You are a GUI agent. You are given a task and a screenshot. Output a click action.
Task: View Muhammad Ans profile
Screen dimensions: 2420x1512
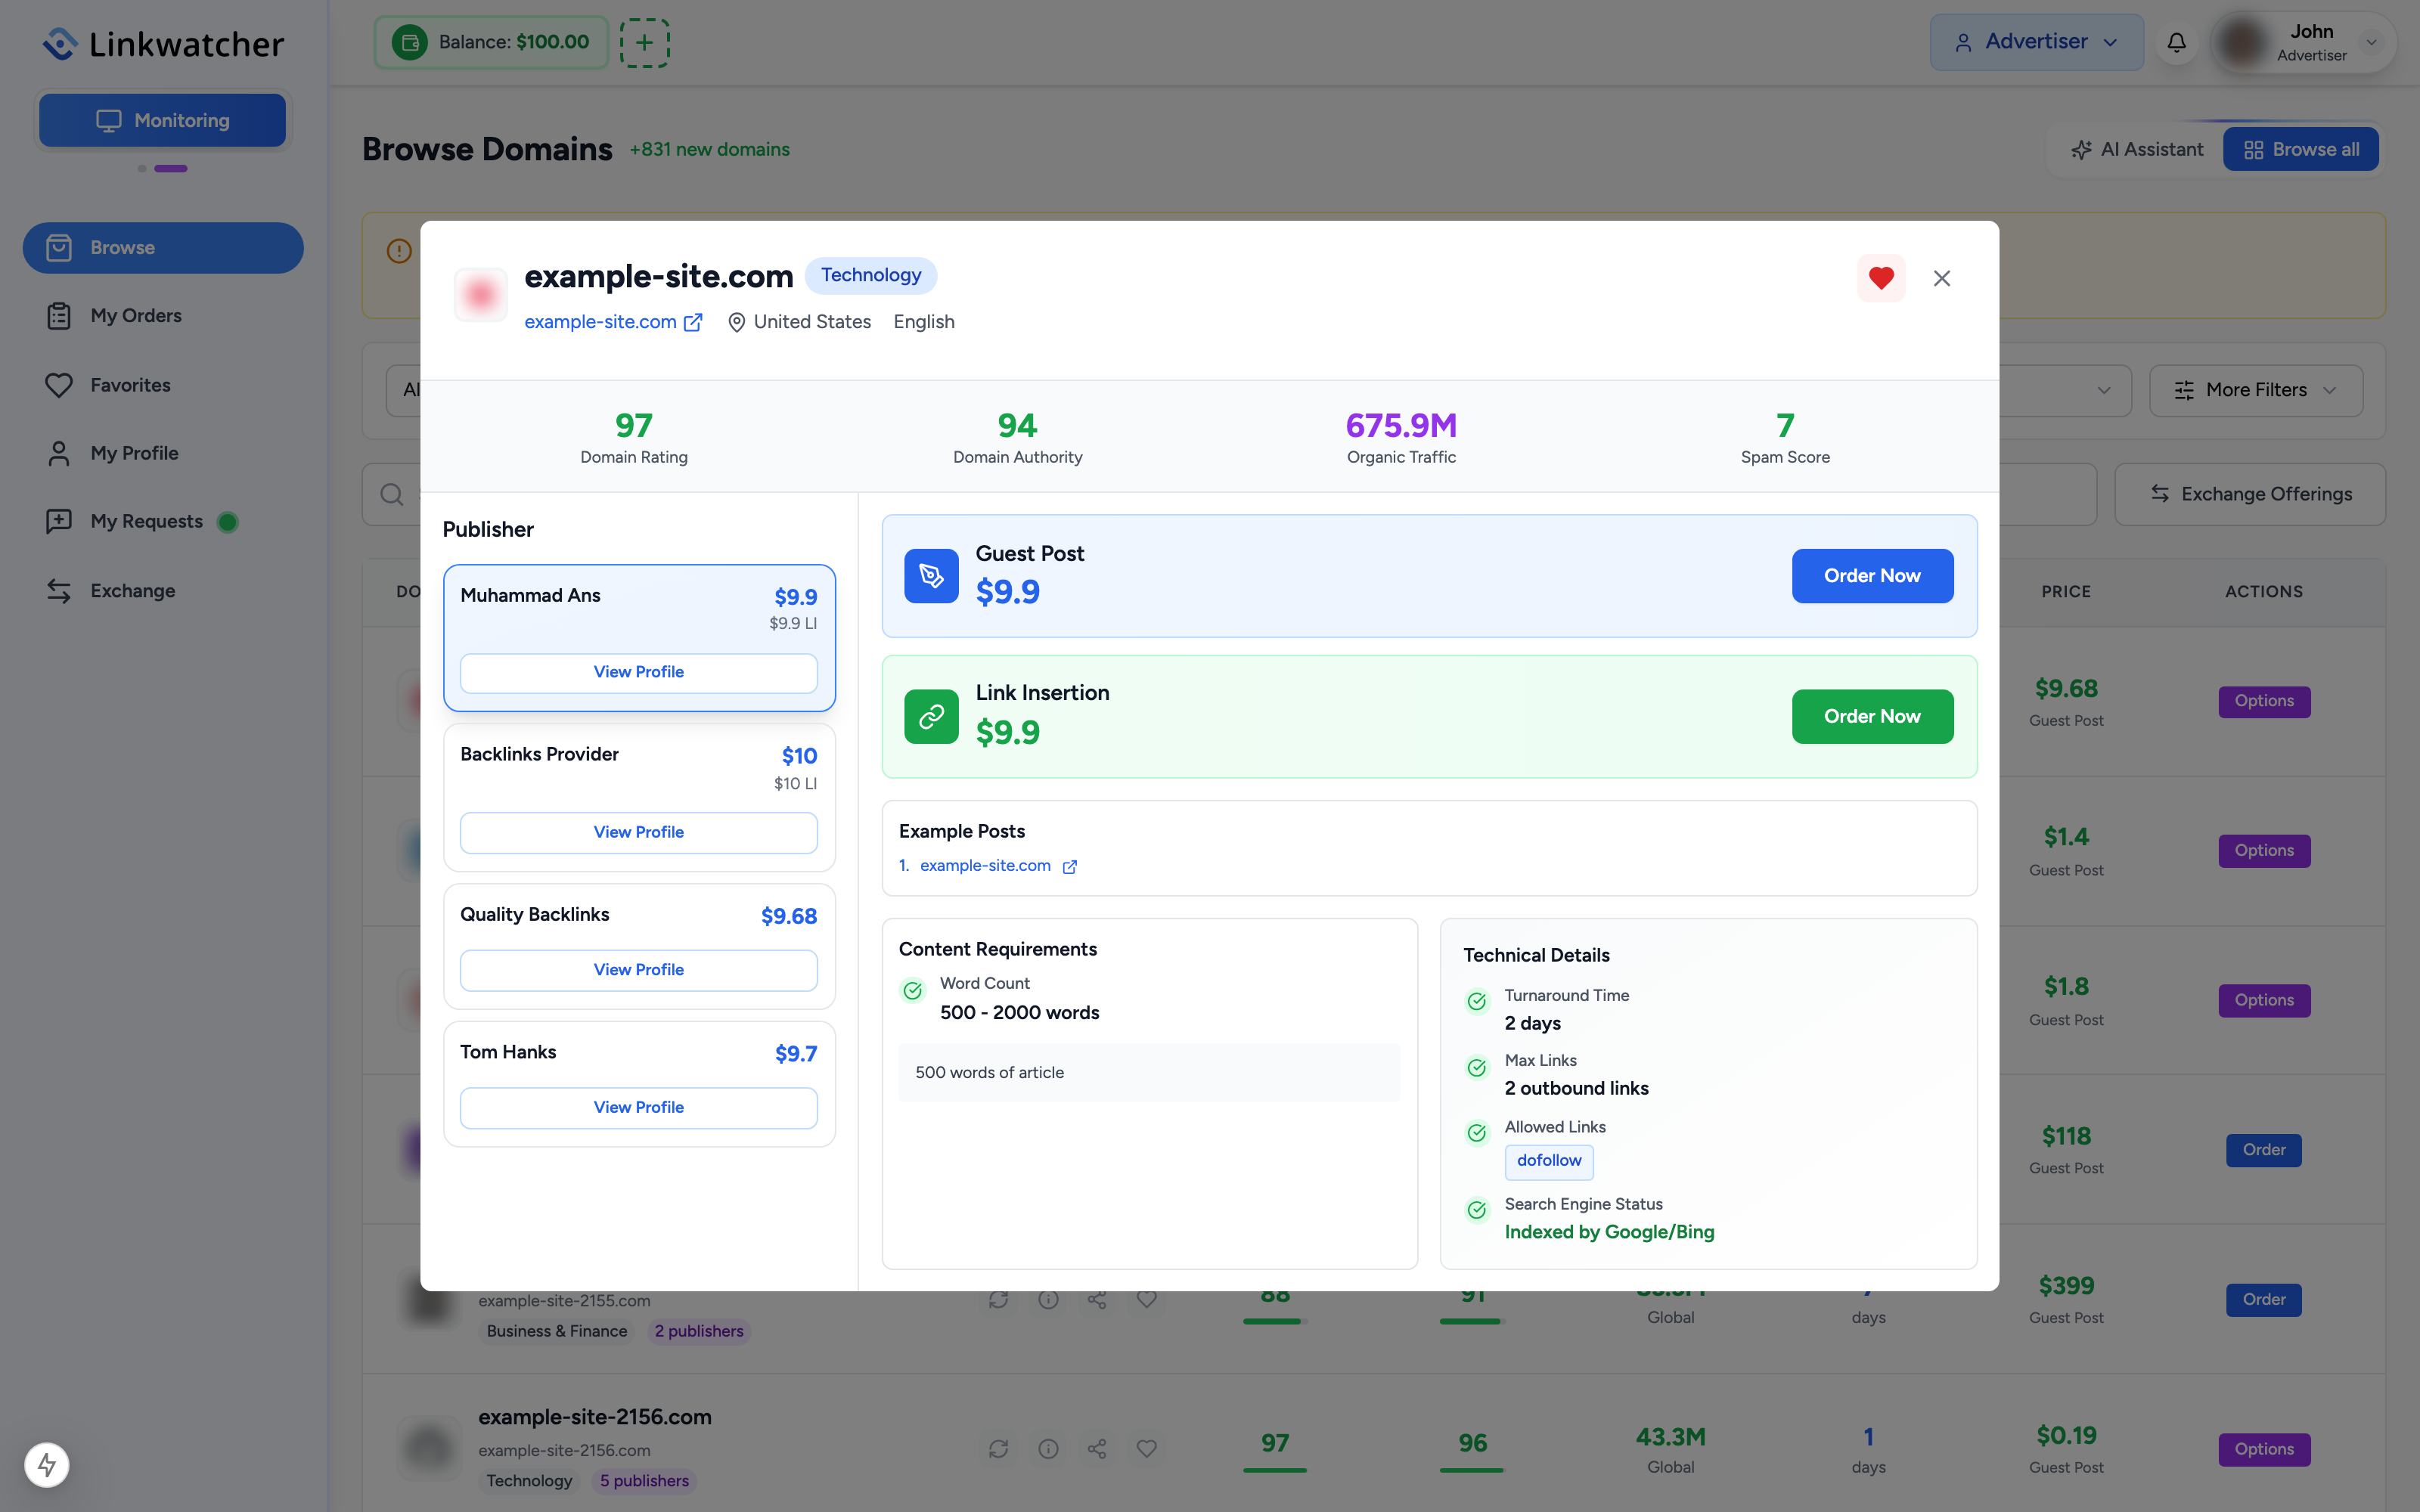click(x=638, y=673)
